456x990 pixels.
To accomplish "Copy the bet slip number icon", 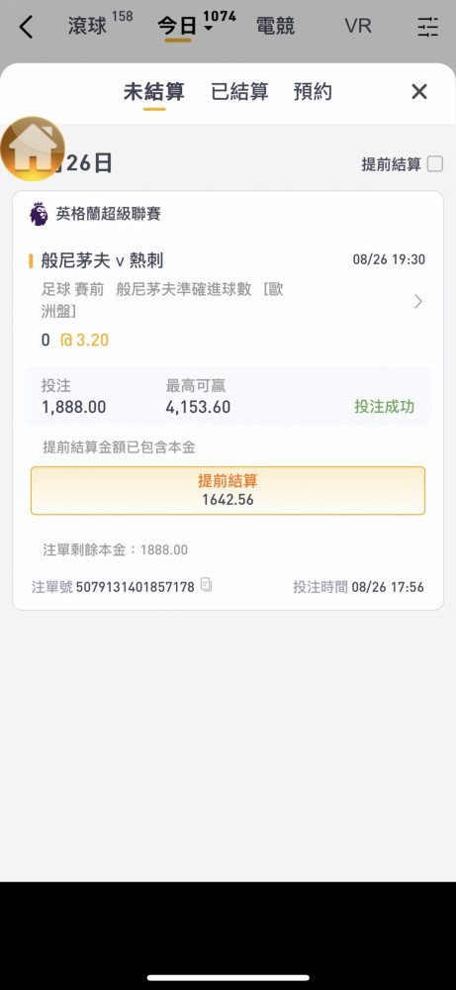I will [x=206, y=585].
